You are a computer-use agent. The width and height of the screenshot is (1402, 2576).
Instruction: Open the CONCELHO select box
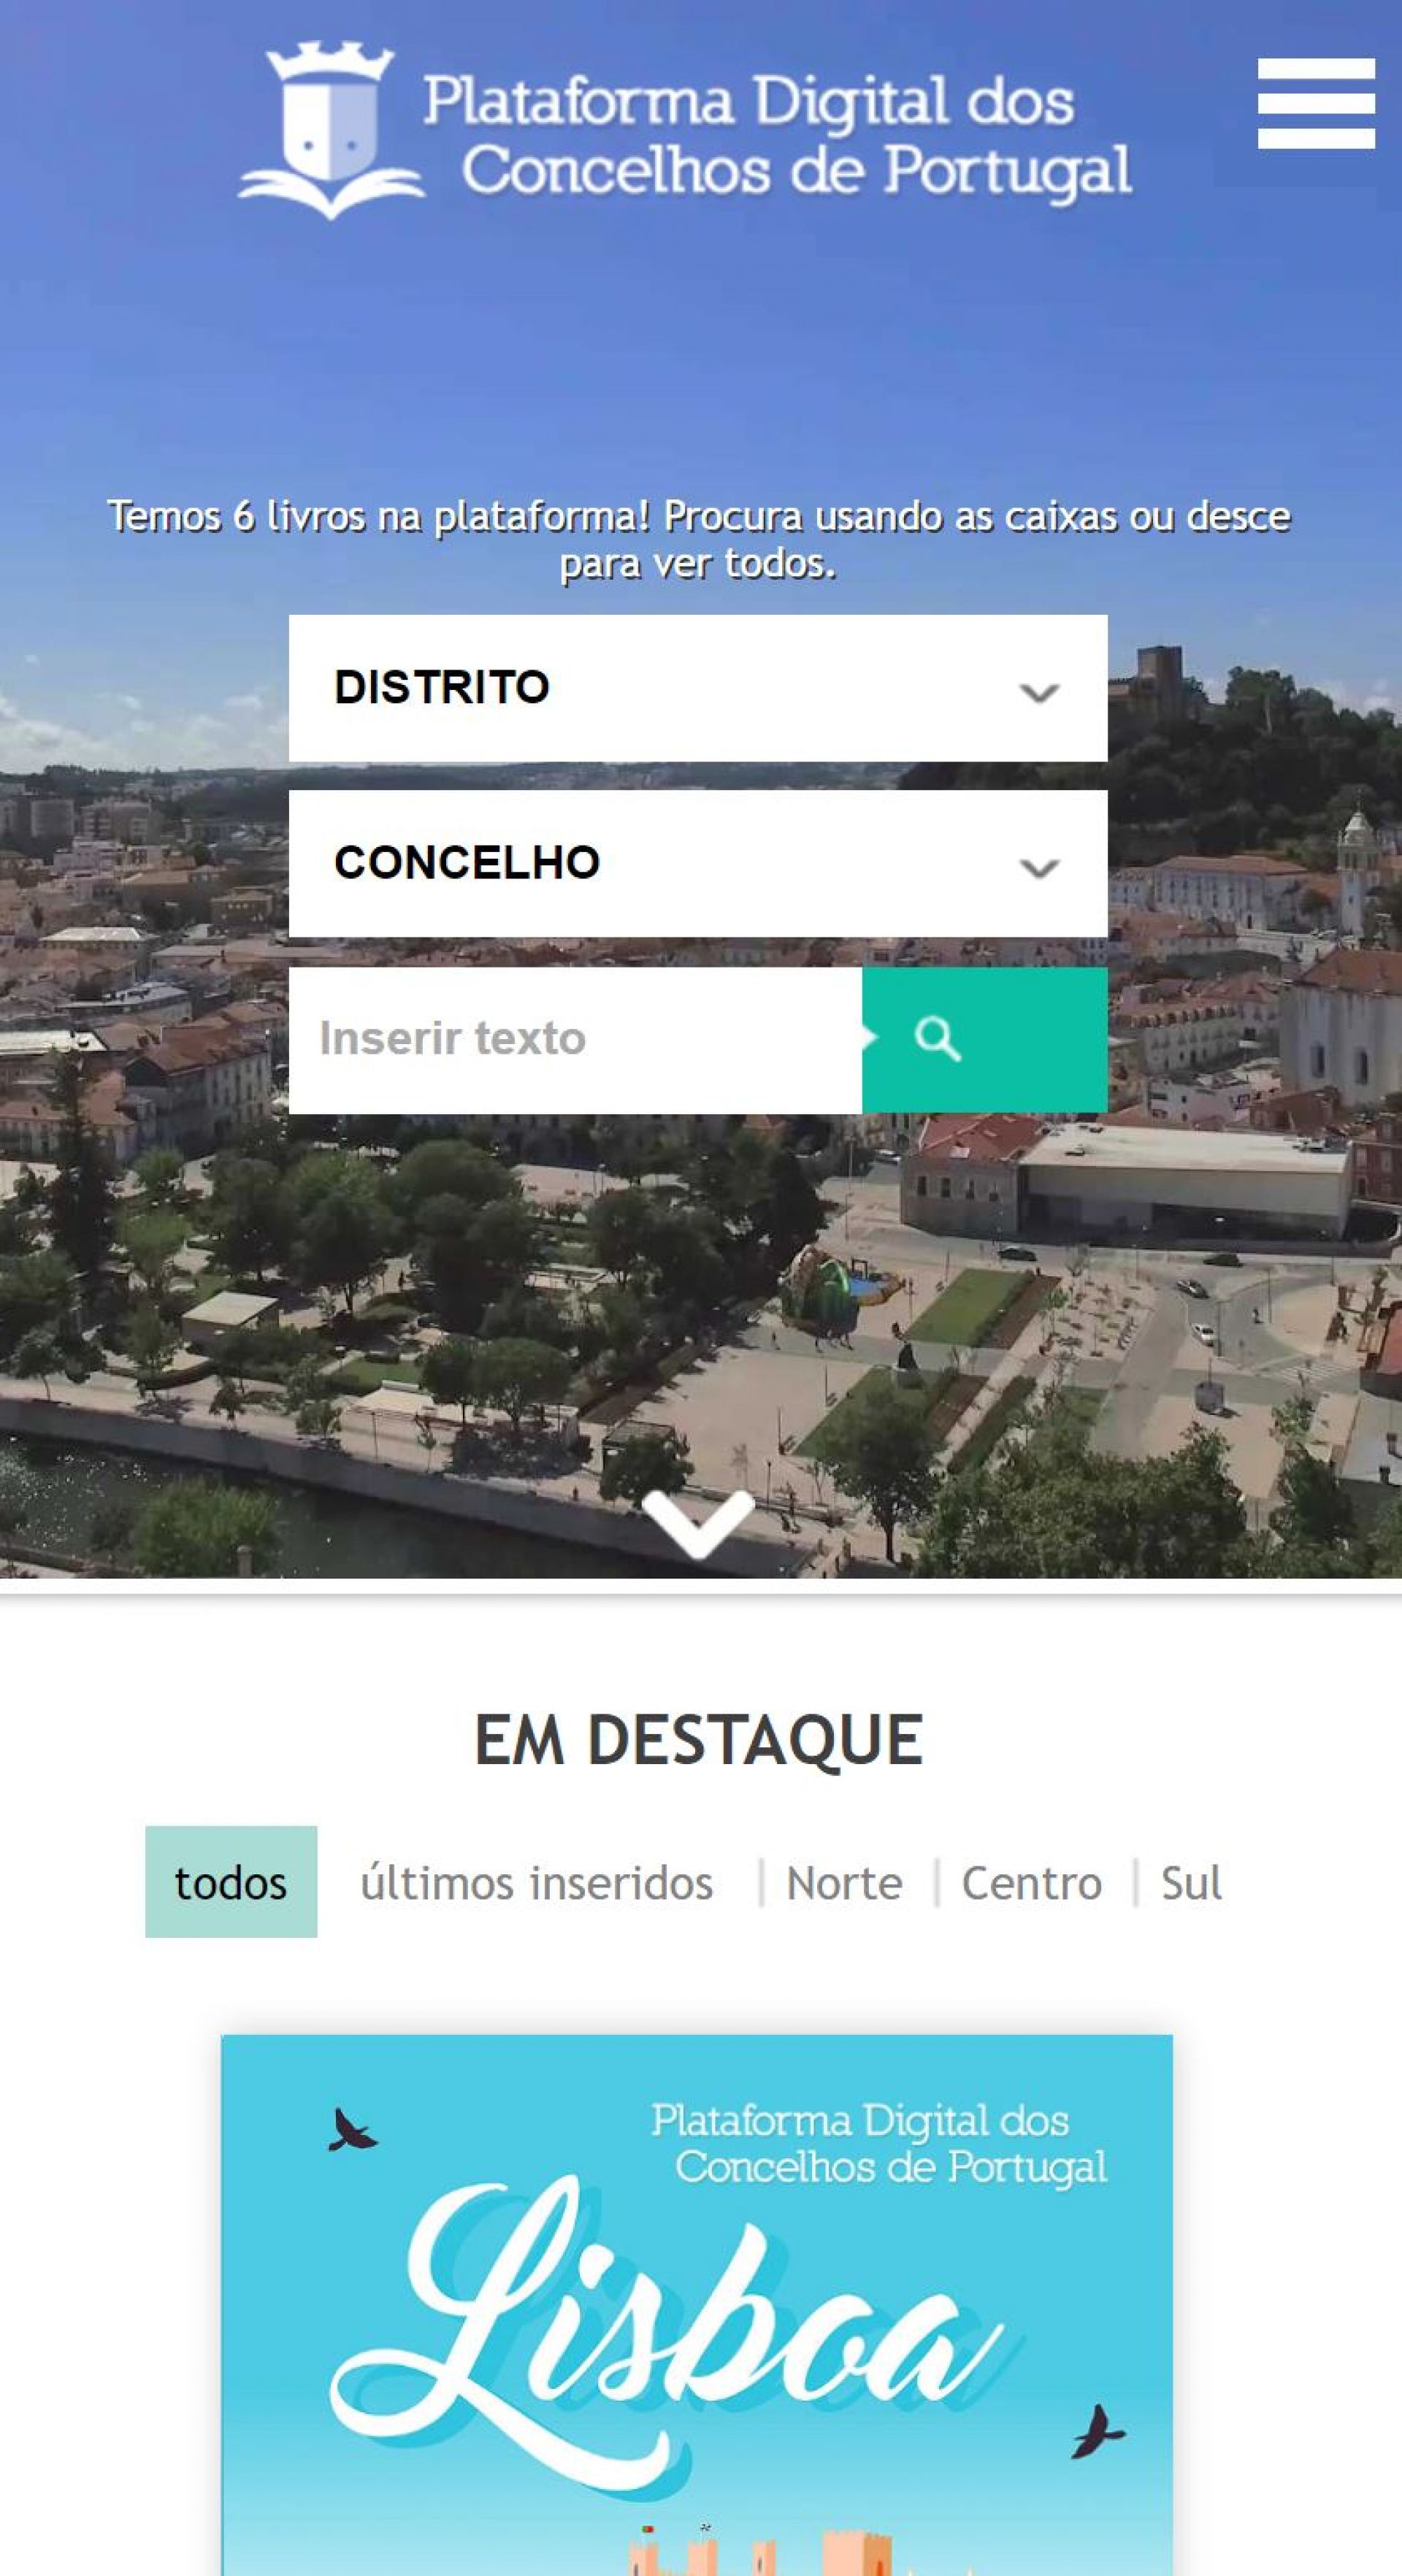(x=698, y=863)
